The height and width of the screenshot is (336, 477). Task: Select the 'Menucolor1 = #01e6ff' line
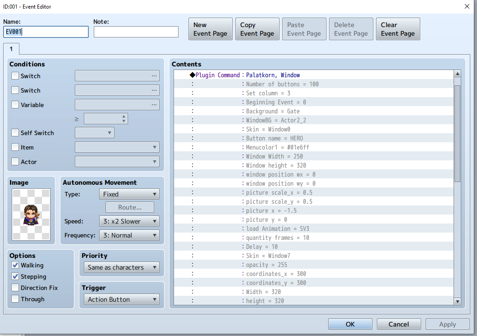click(314, 147)
